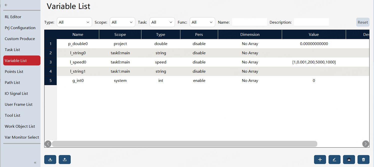Click the 0.00000000000 value cell
This screenshot has height=167, width=374.
(x=314, y=44)
